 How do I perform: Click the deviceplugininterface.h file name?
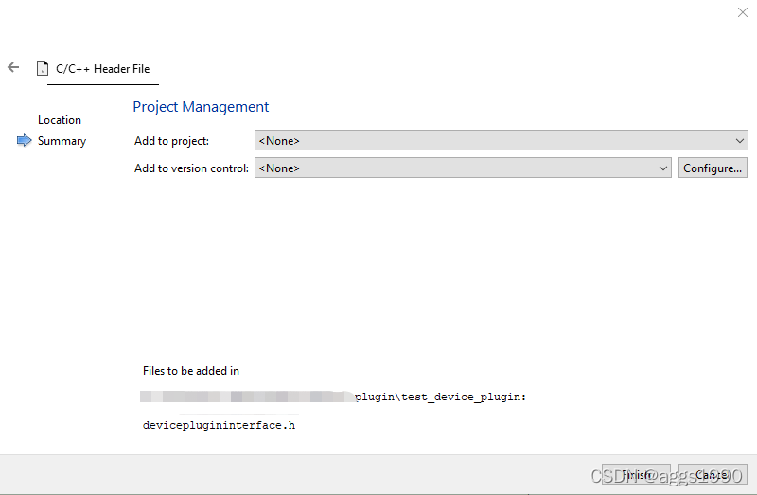click(x=219, y=425)
